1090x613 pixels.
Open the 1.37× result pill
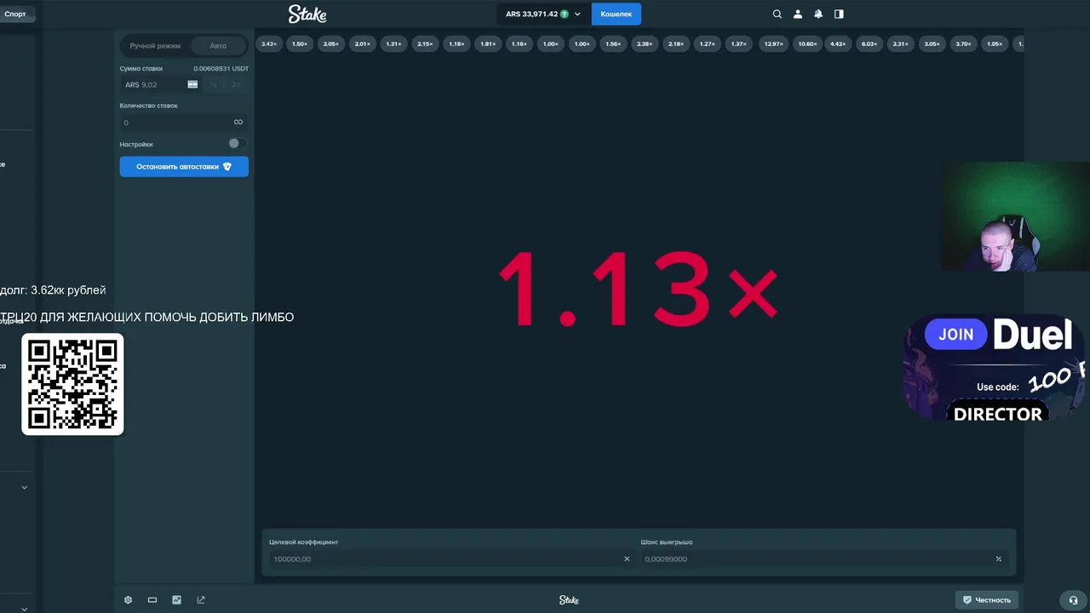point(738,43)
